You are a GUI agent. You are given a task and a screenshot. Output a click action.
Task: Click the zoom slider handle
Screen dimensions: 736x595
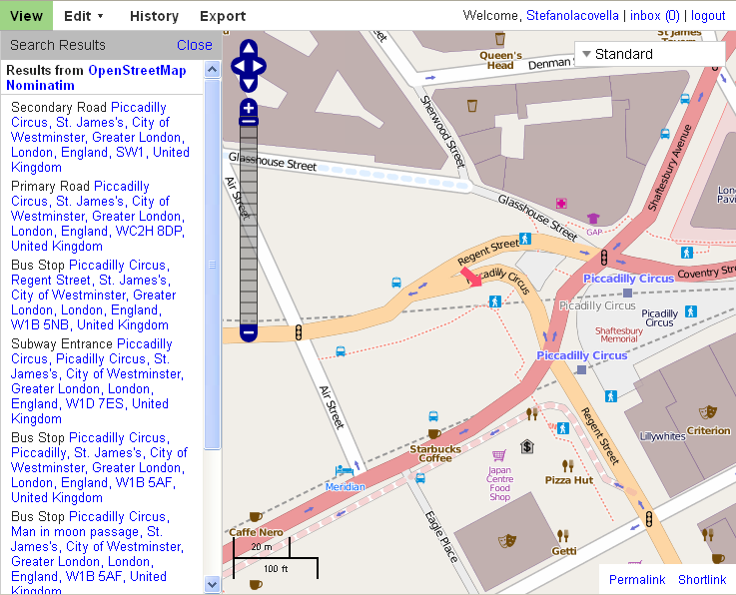249,122
